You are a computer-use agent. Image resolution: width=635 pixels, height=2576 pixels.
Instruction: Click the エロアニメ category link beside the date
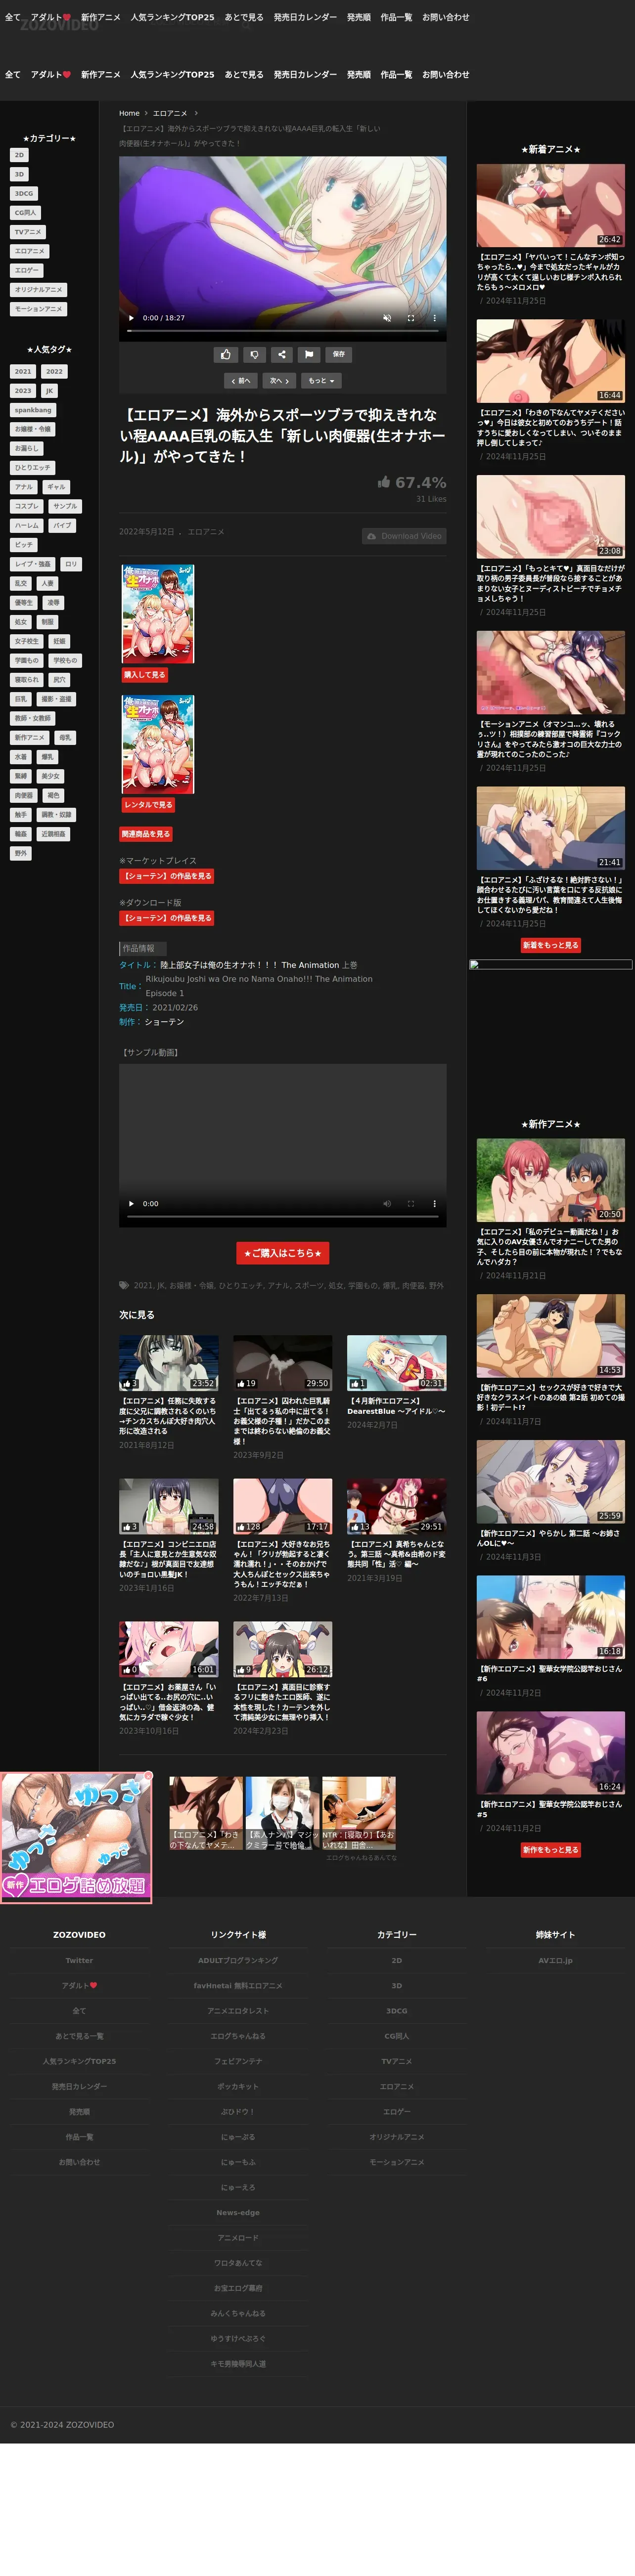(x=206, y=532)
